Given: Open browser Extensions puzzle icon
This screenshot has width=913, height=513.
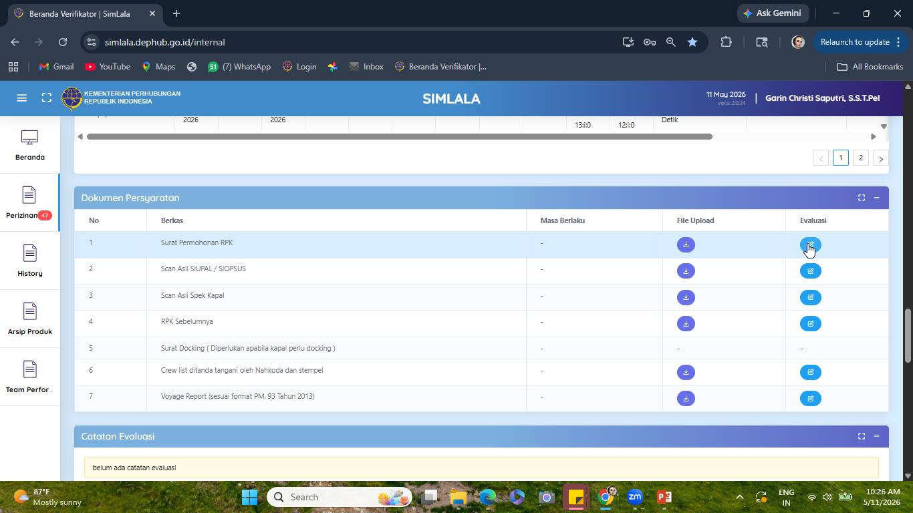Looking at the screenshot, I should (x=726, y=42).
